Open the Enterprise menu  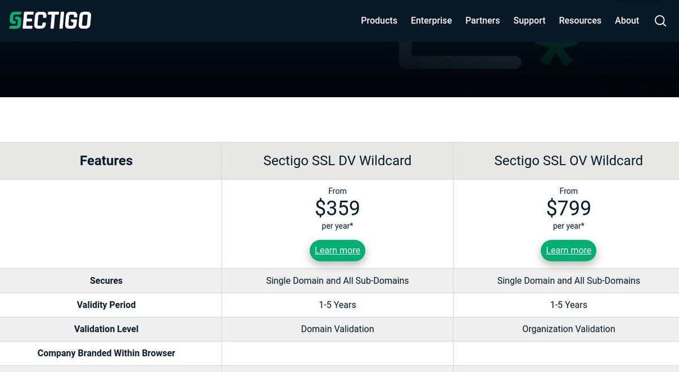coord(431,20)
